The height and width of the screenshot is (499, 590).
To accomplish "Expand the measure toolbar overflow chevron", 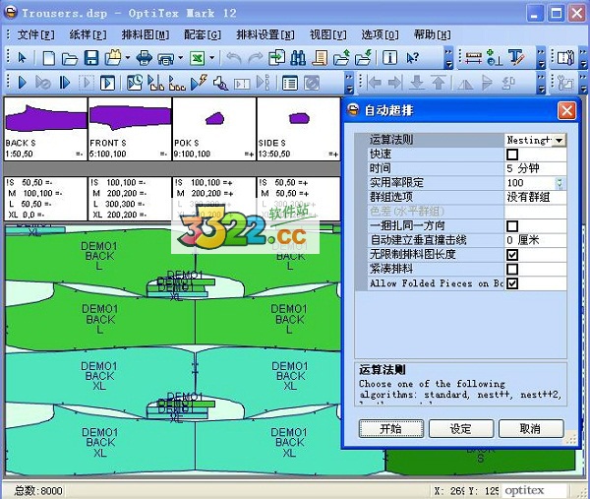I will point(541,58).
